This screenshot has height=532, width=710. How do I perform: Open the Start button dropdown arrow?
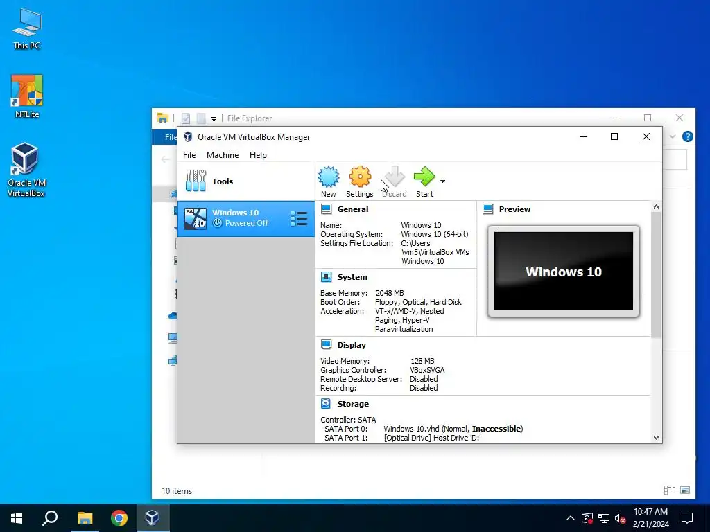pos(442,181)
